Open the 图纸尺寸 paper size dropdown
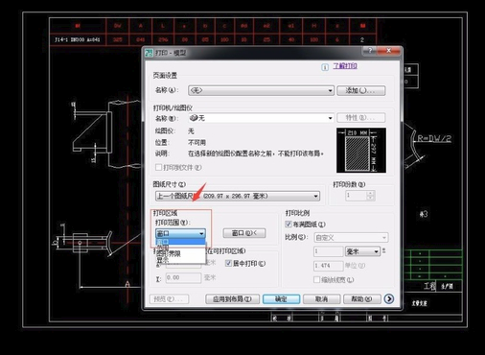Screen dimensions: 485x355 coord(238,196)
